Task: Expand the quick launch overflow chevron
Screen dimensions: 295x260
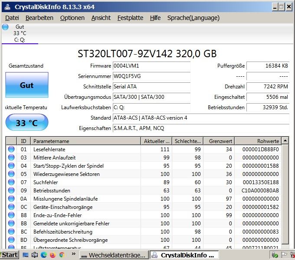Action: [x=74, y=254]
